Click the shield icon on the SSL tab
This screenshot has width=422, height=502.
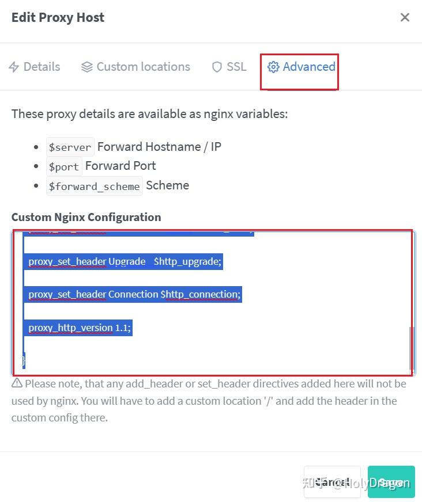point(217,67)
